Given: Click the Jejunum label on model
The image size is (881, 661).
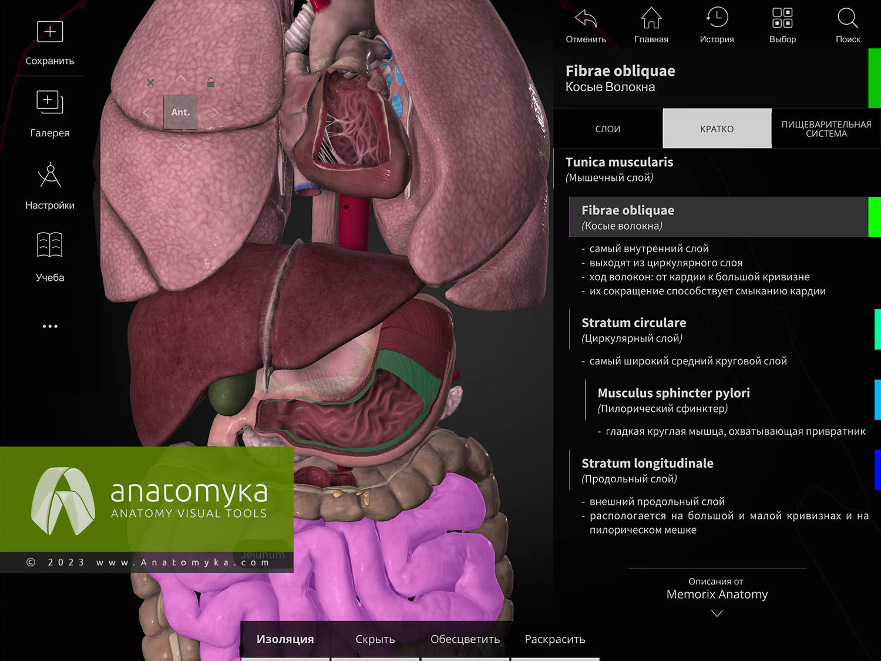Looking at the screenshot, I should point(263,555).
